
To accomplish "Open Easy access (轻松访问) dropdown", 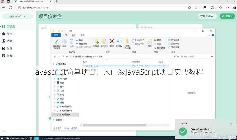I will [138, 43].
